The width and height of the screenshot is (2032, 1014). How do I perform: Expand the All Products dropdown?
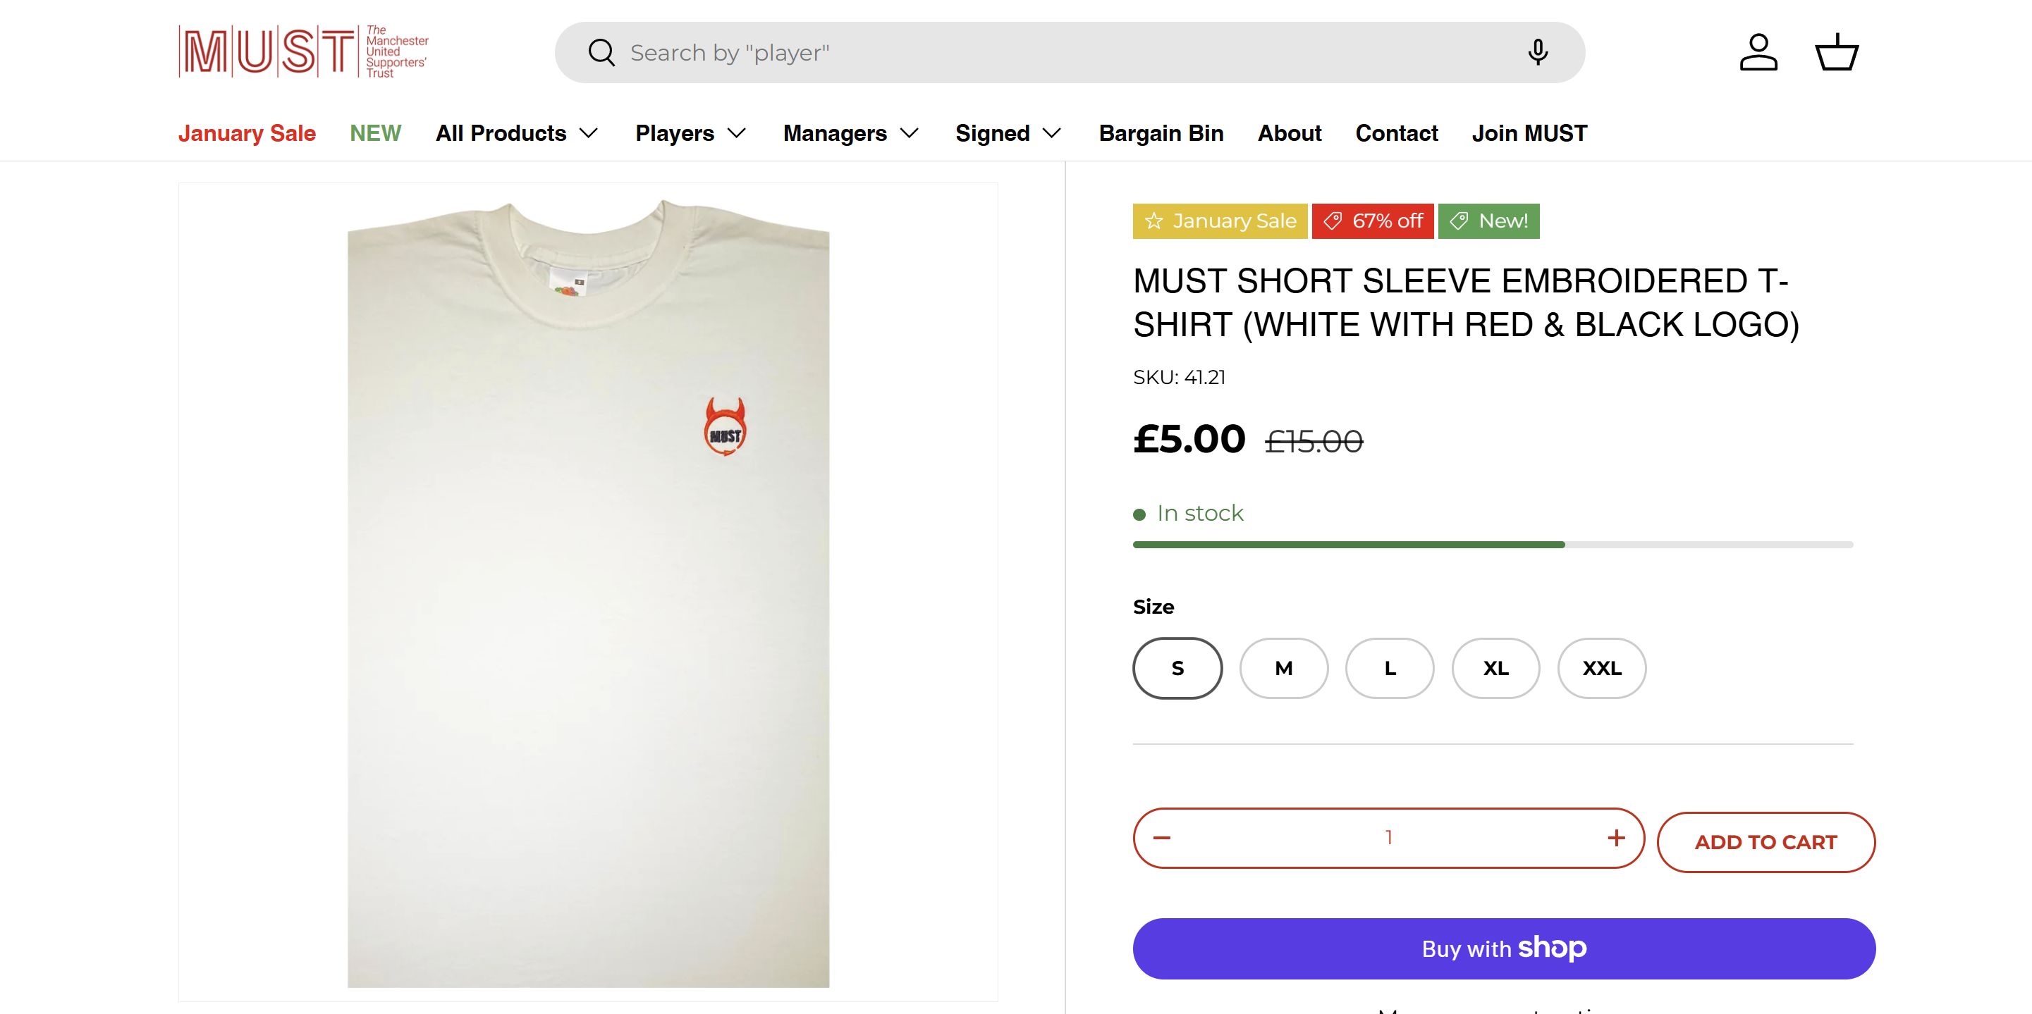click(517, 133)
